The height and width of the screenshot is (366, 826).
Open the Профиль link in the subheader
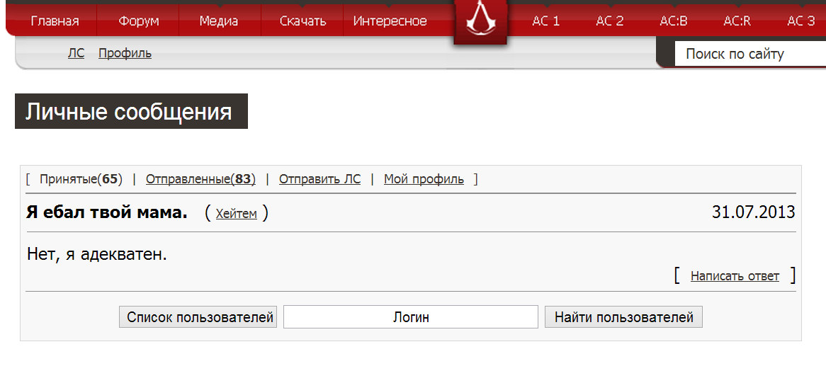tap(125, 53)
